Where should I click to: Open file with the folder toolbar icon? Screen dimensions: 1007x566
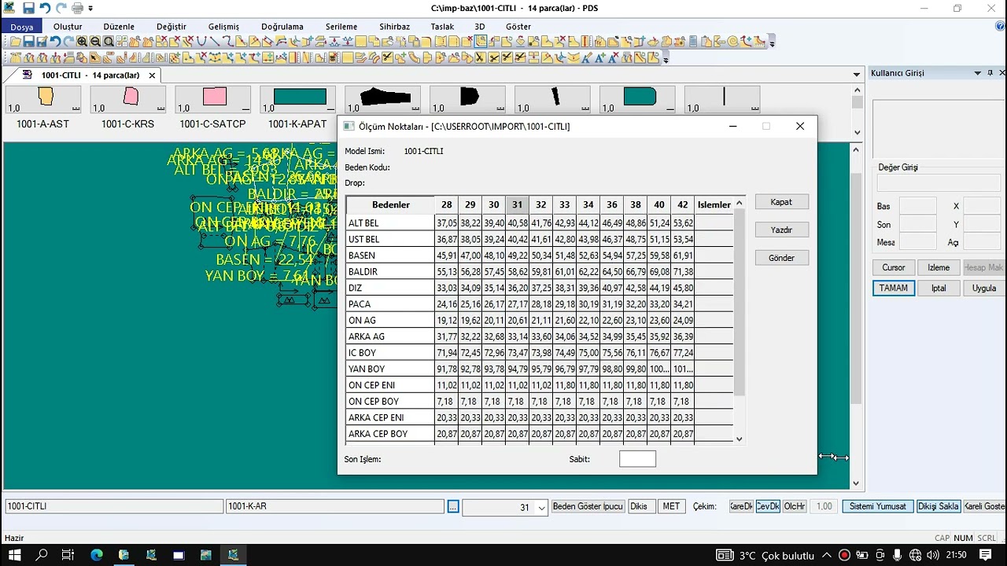tap(16, 42)
